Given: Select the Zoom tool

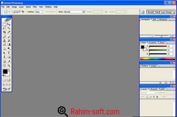Looking at the screenshot, I should coord(9,65).
